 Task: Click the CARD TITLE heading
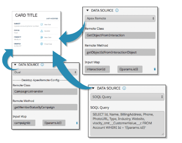26,15
